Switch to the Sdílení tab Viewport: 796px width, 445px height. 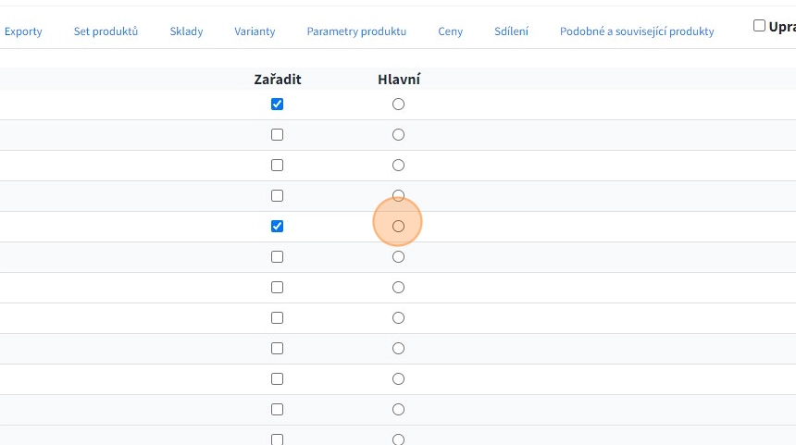pyautogui.click(x=512, y=31)
